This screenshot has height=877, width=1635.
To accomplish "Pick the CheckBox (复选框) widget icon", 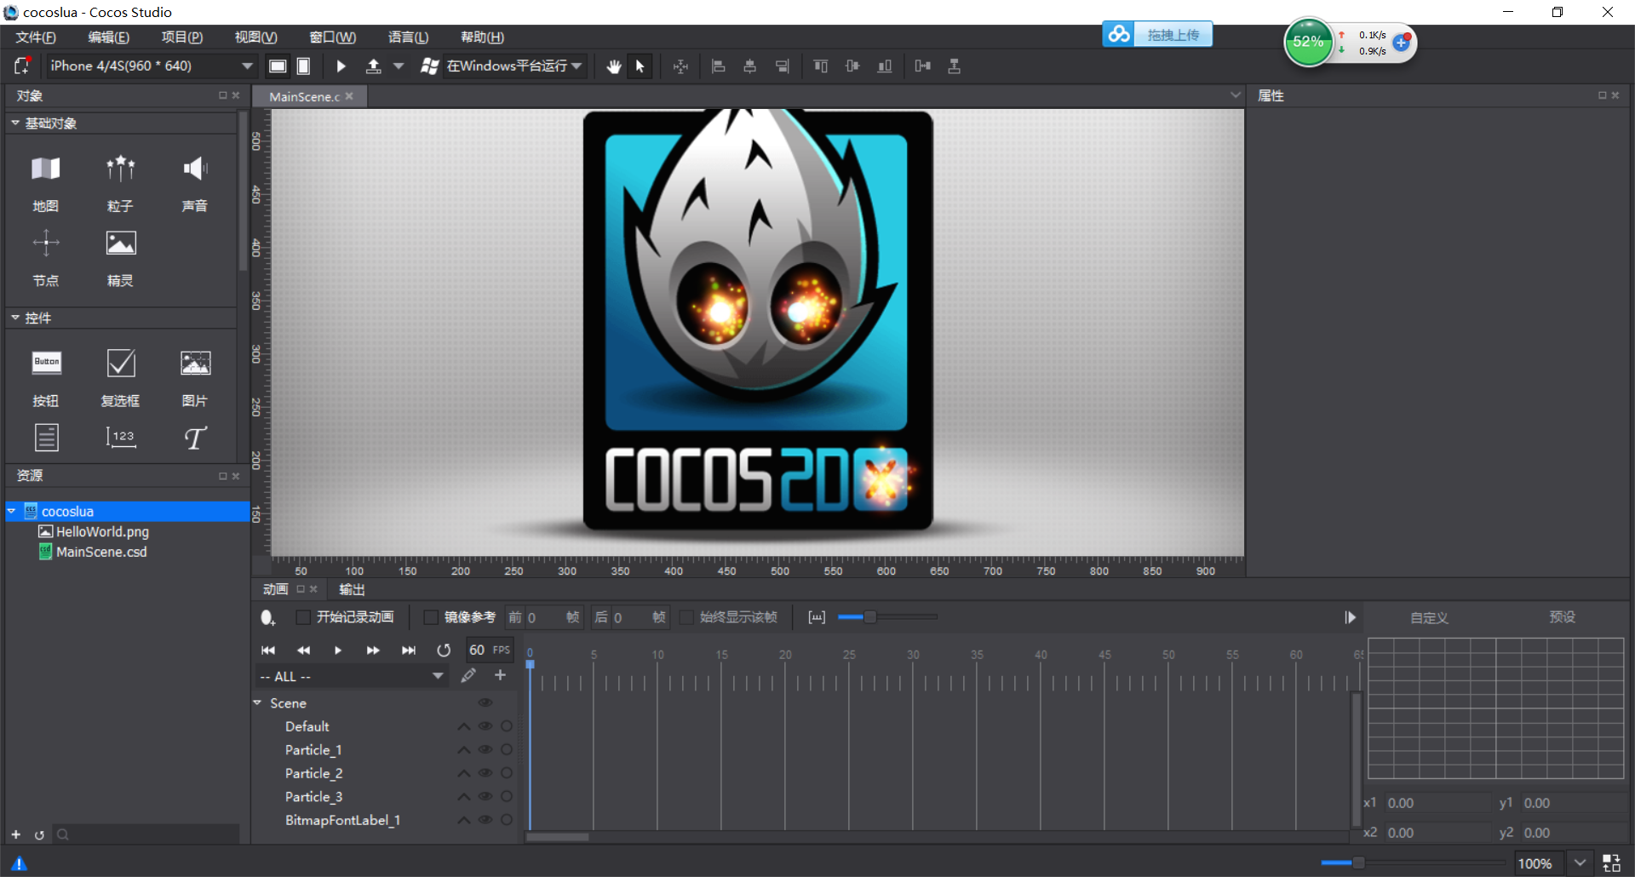I will tap(120, 363).
